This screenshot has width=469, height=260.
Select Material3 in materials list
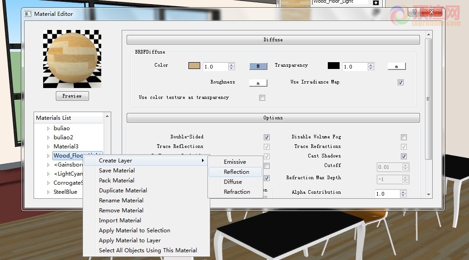click(66, 147)
